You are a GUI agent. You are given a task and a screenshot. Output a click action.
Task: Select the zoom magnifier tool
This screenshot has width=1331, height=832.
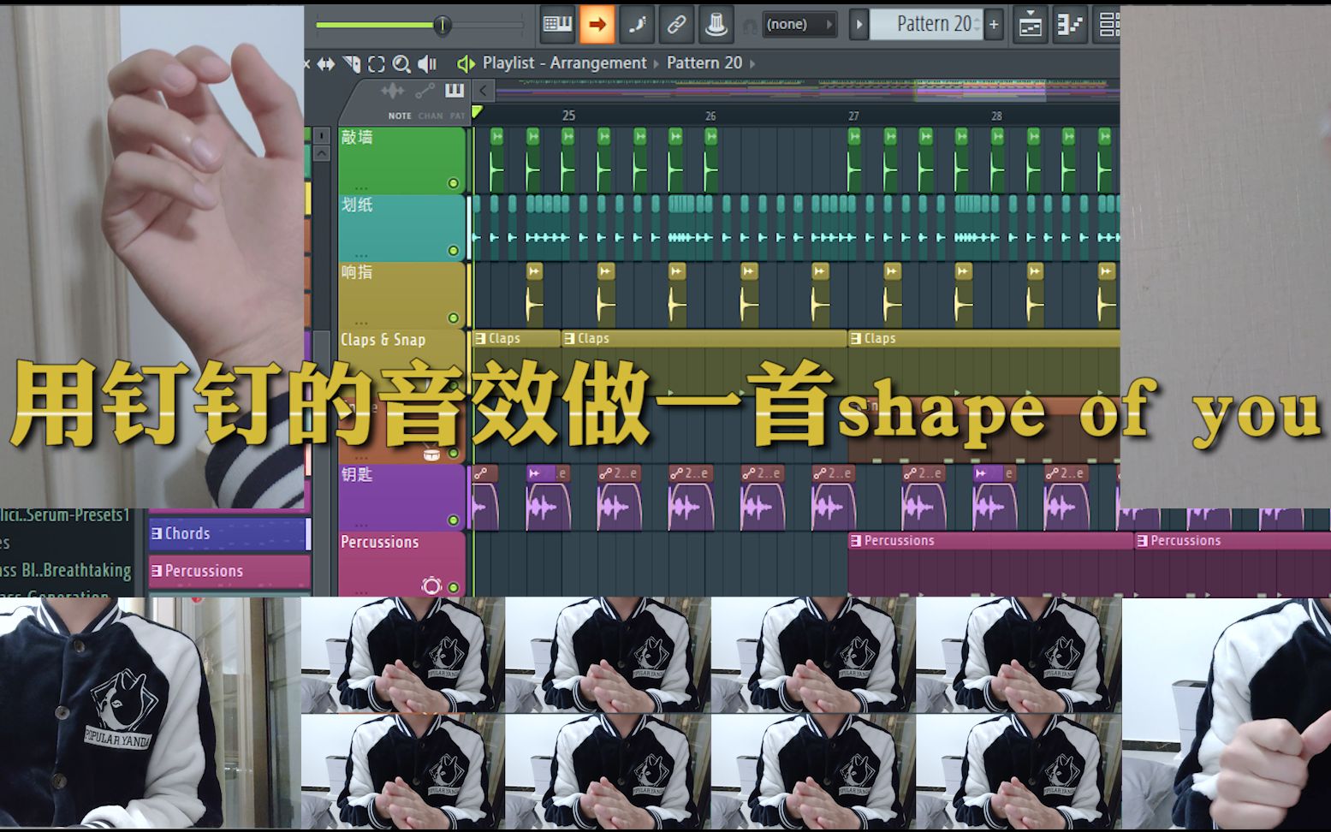[401, 63]
